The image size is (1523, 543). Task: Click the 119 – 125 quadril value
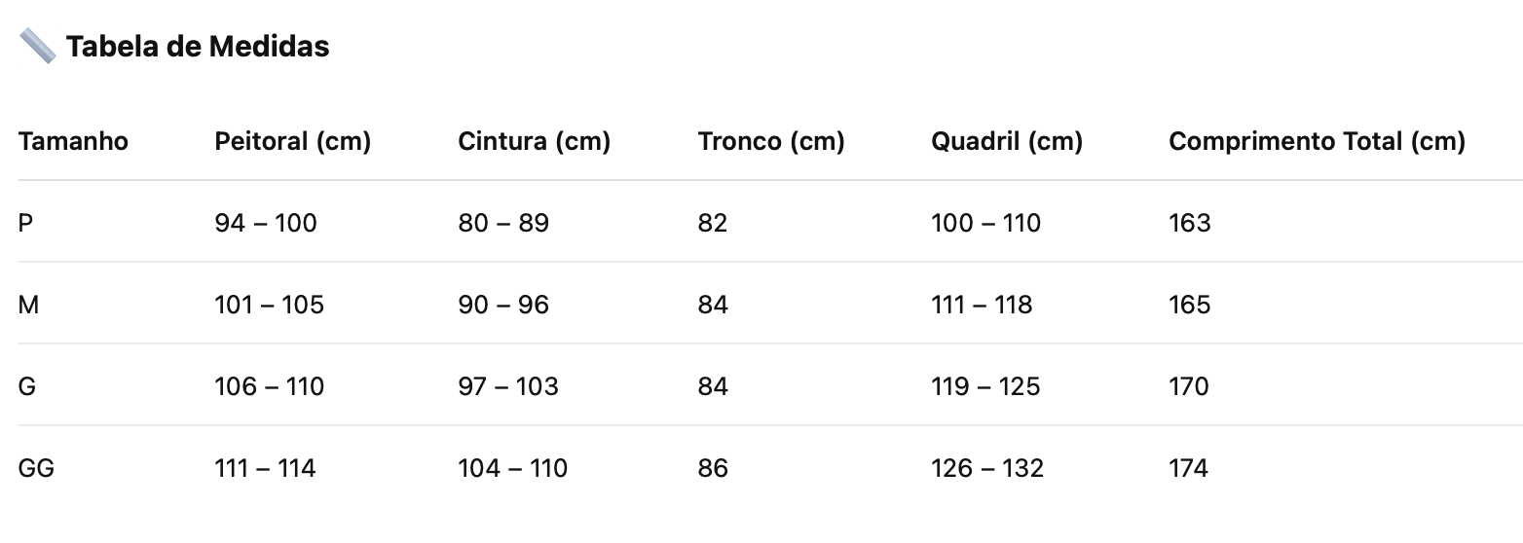[x=985, y=386]
